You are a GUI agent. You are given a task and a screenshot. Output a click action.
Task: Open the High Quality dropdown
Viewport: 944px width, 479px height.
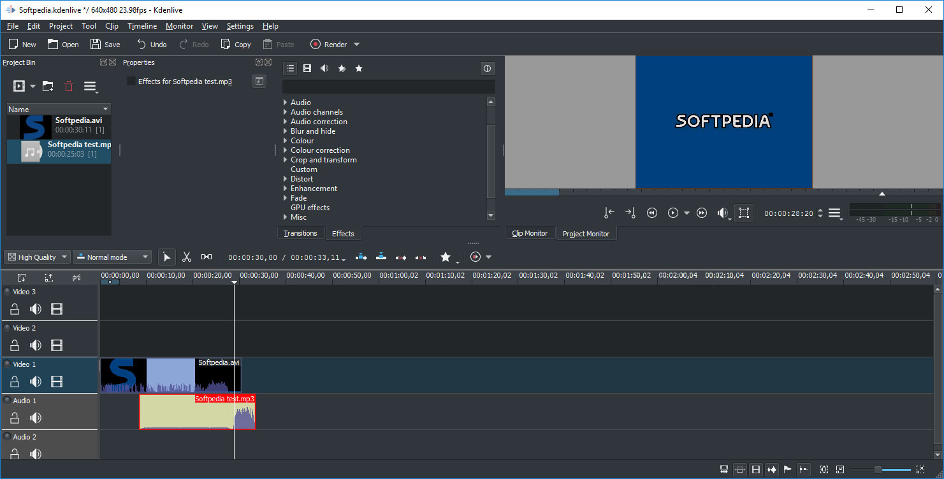pos(37,257)
